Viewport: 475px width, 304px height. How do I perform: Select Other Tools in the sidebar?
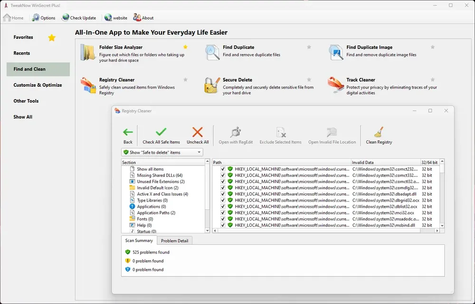click(x=38, y=101)
